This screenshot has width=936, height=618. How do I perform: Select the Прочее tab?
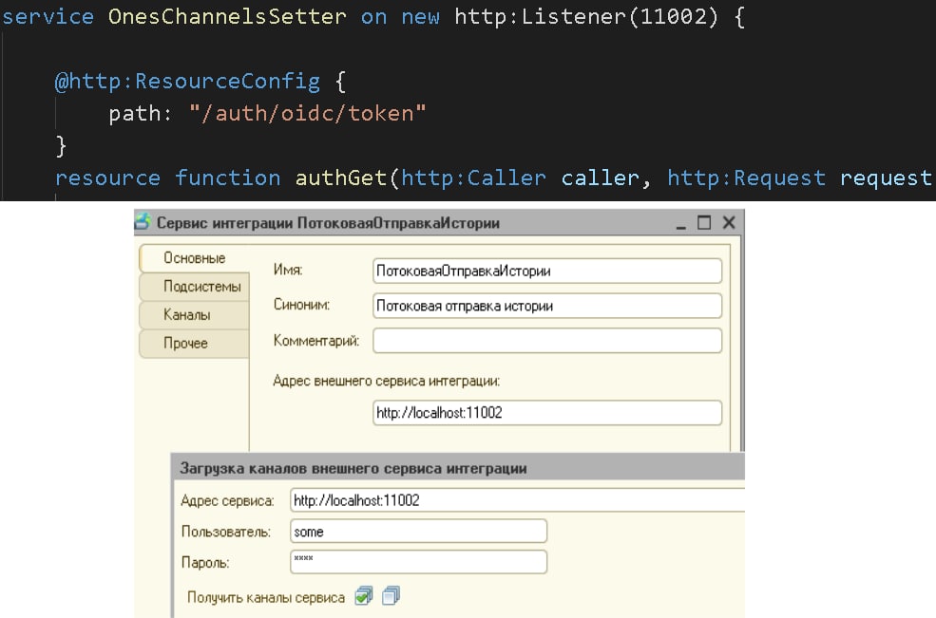[x=195, y=344]
